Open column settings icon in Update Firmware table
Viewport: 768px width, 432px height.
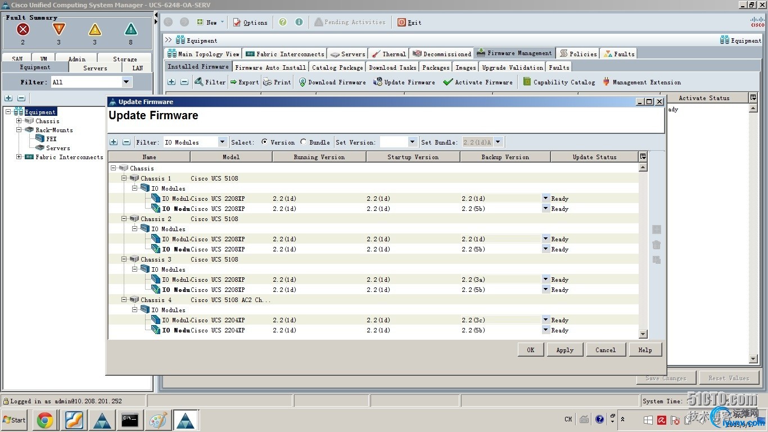pyautogui.click(x=643, y=156)
